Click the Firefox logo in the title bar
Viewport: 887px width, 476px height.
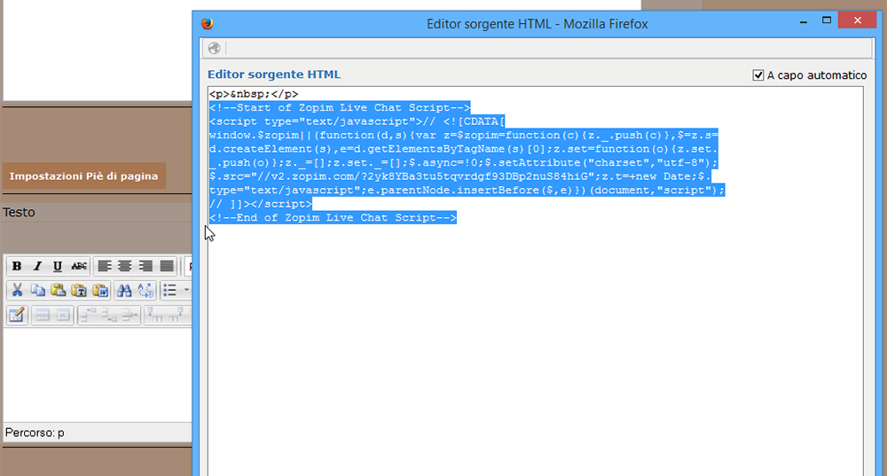point(208,23)
